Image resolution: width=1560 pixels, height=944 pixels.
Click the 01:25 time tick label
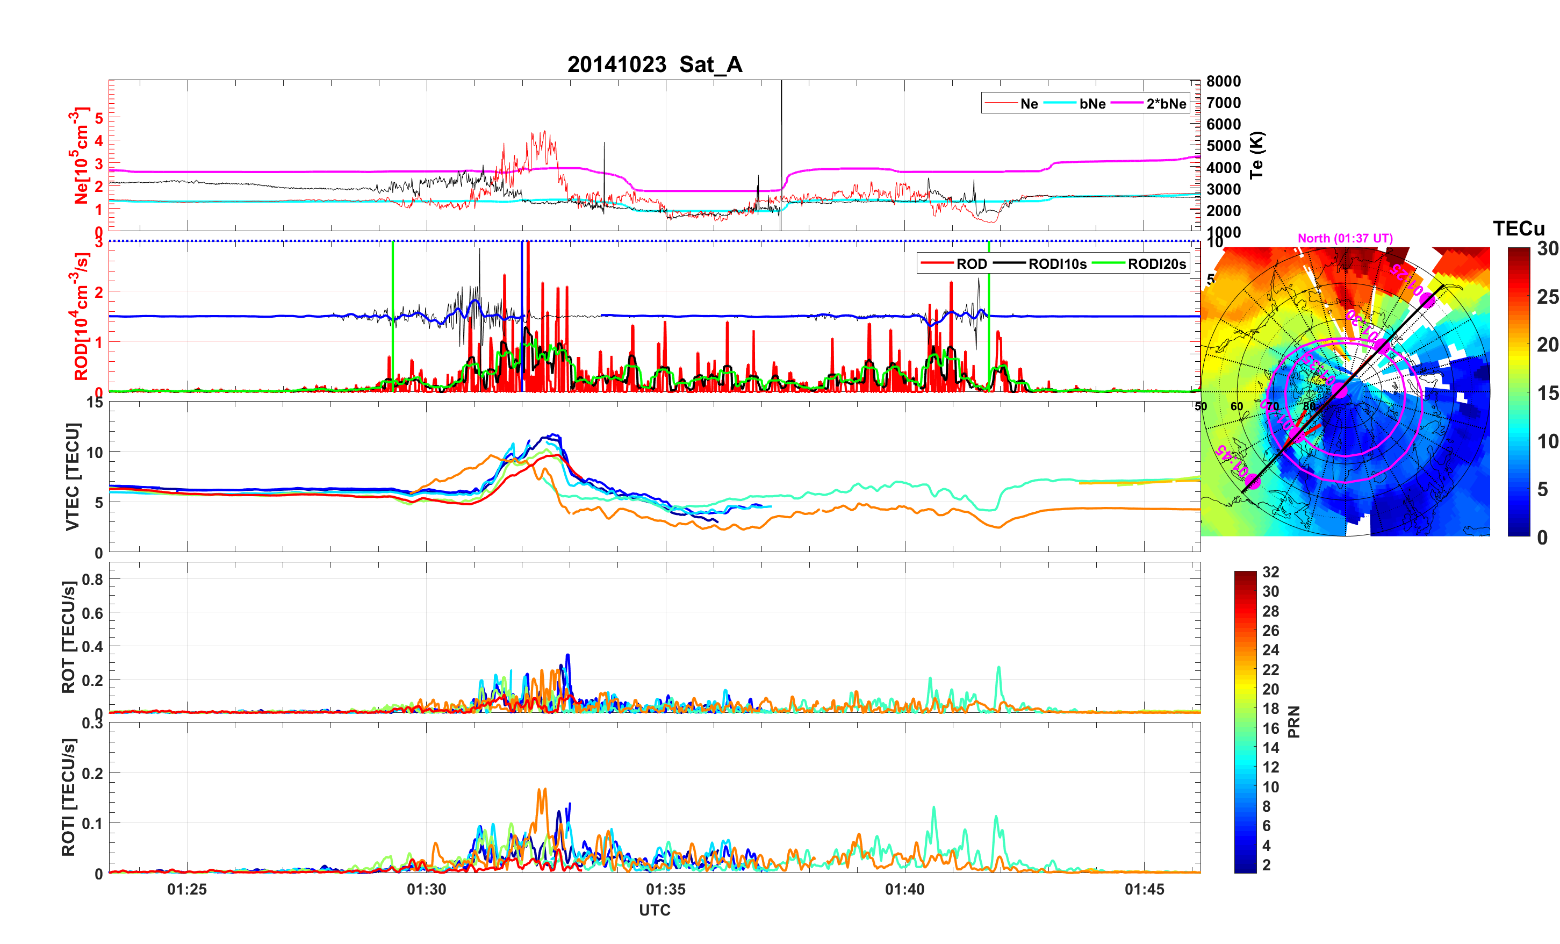pos(187,889)
